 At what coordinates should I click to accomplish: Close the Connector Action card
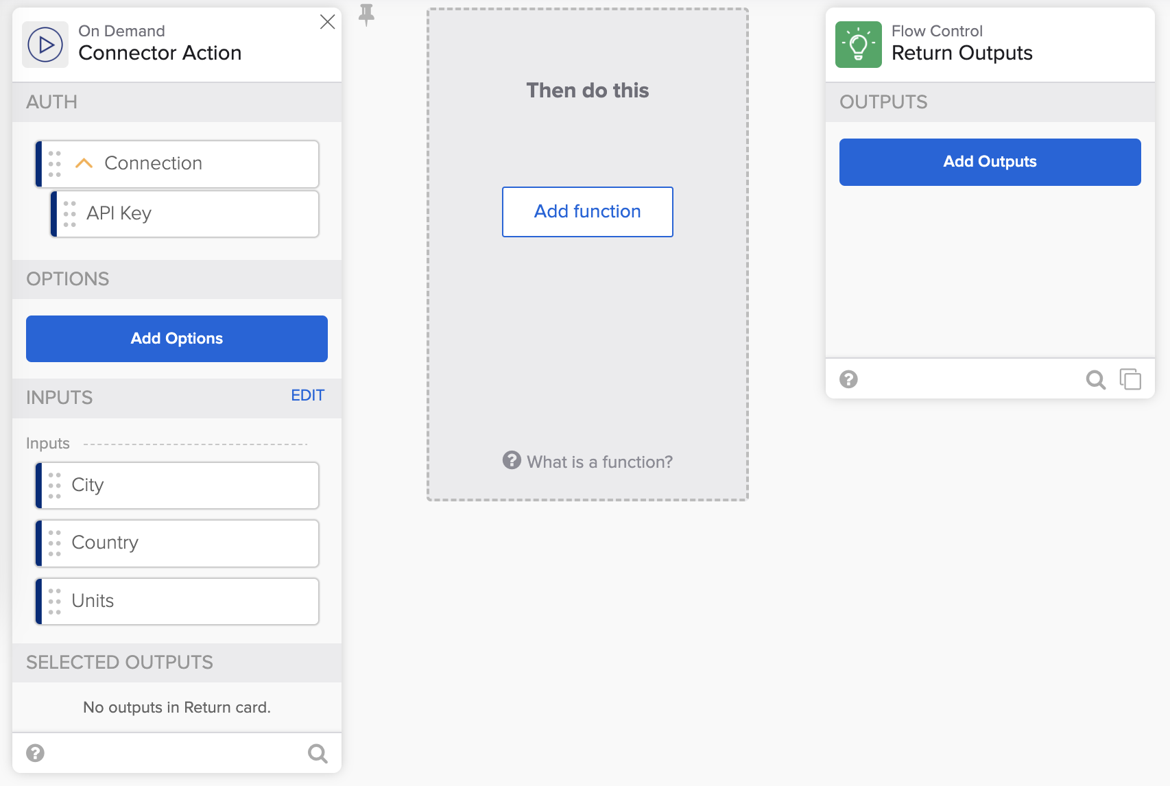click(327, 22)
